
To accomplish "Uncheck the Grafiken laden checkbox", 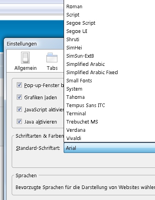I will click(x=19, y=97).
